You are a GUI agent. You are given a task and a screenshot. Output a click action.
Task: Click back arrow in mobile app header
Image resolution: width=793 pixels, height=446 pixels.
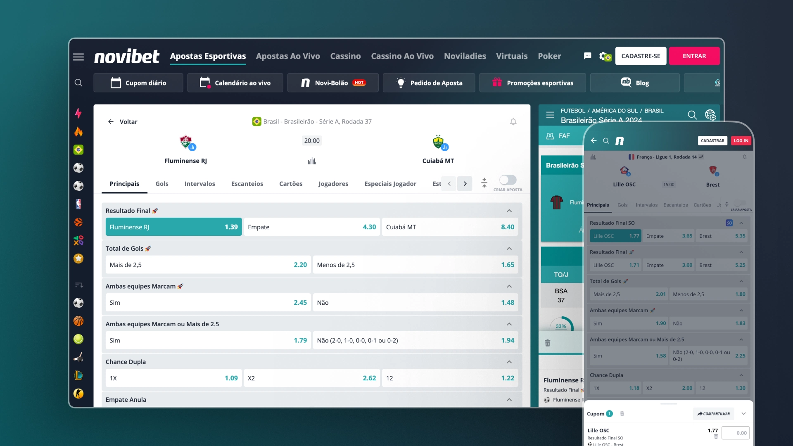[594, 140]
